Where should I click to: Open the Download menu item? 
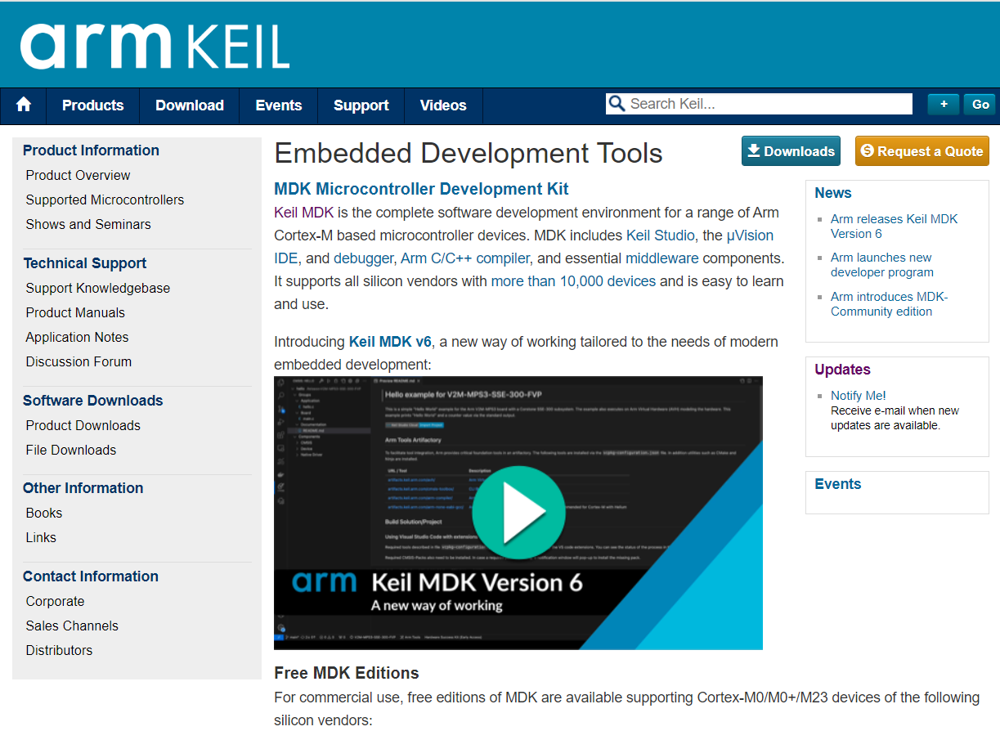(x=189, y=105)
